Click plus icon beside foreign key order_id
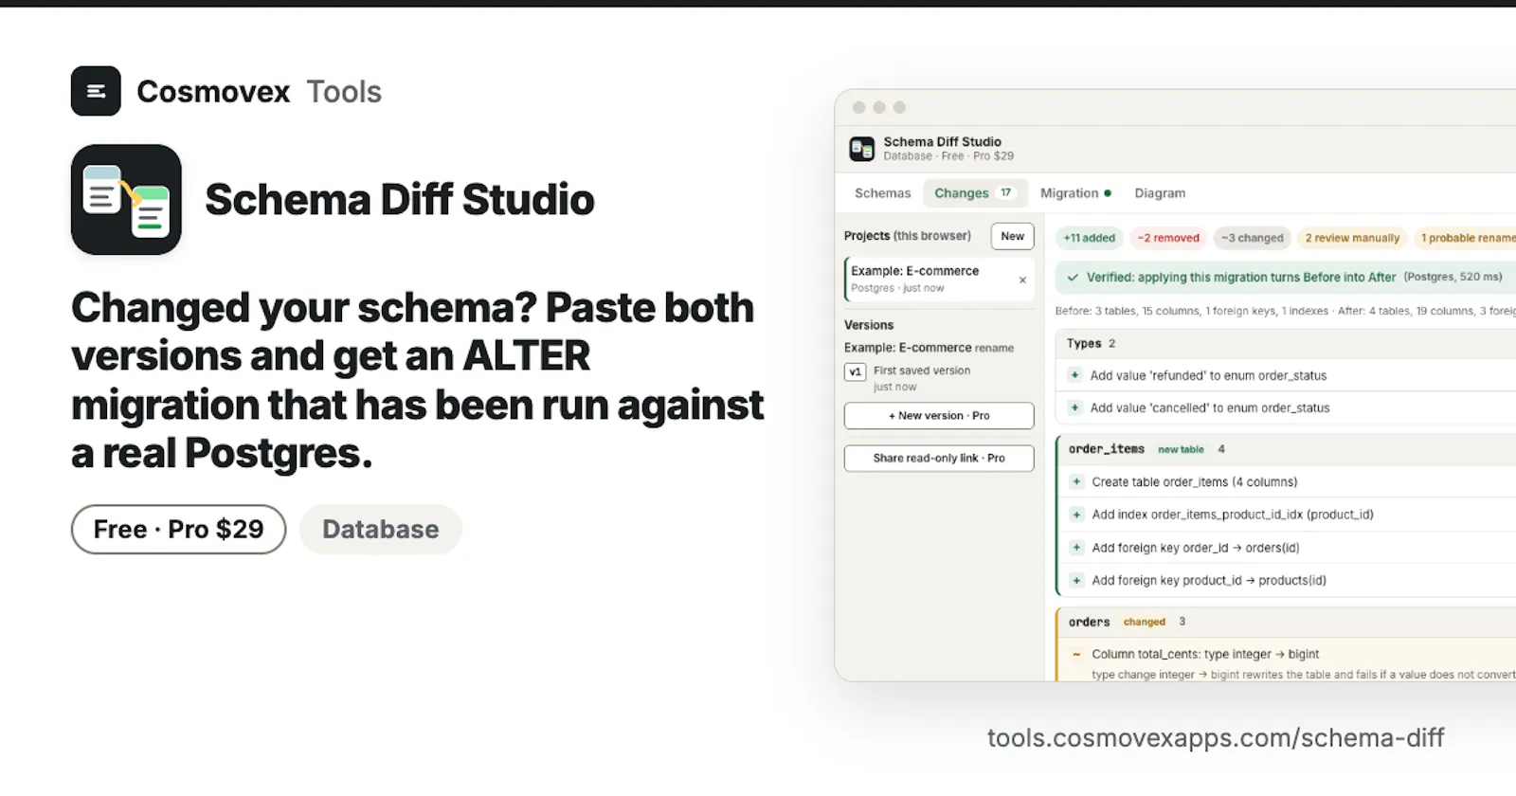Image resolution: width=1516 pixels, height=796 pixels. click(1076, 548)
